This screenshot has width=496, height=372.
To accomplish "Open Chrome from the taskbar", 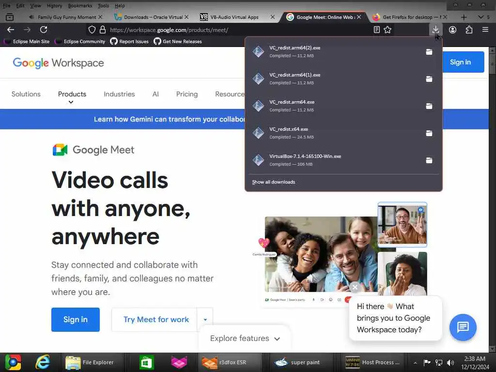I will tap(13, 362).
